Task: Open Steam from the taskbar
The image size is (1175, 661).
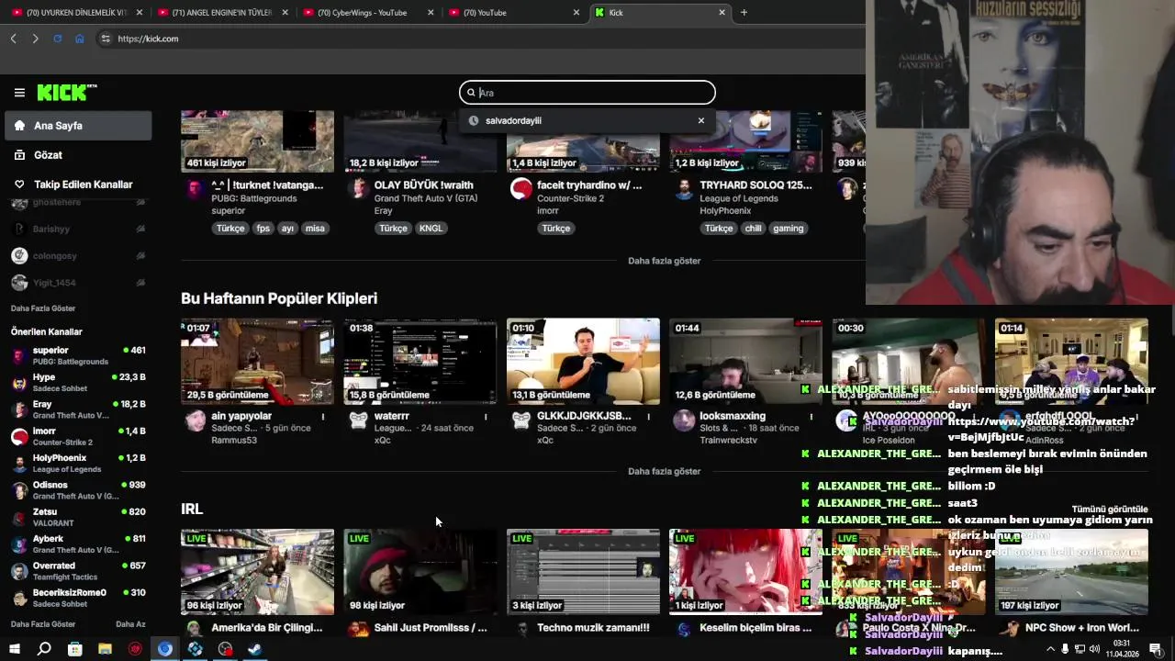Action: pyautogui.click(x=255, y=649)
